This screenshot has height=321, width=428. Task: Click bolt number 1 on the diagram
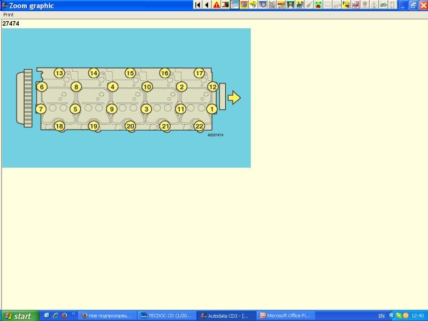click(x=212, y=109)
